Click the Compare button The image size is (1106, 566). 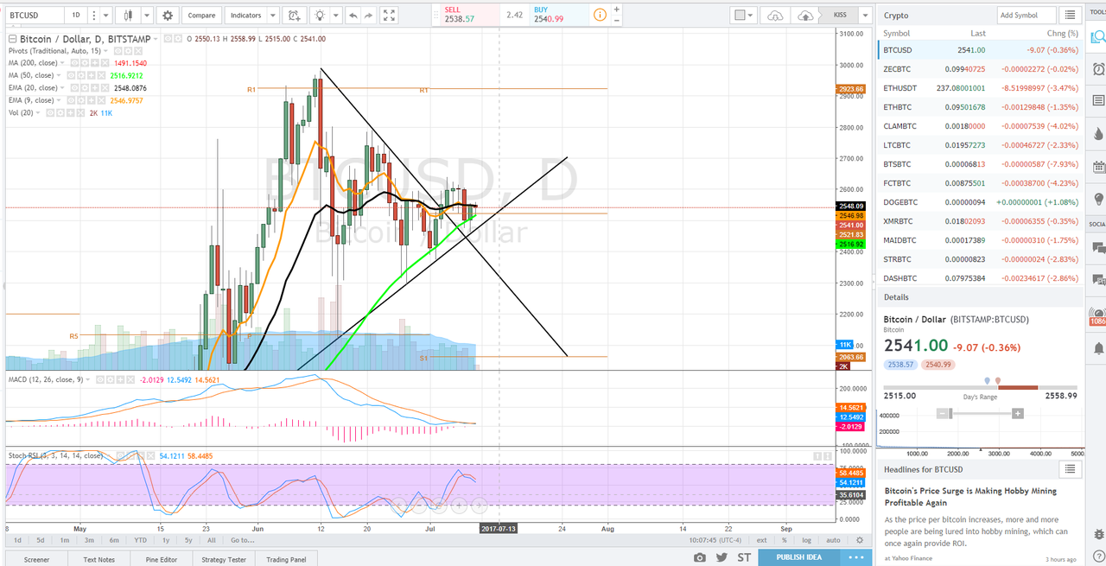[201, 16]
